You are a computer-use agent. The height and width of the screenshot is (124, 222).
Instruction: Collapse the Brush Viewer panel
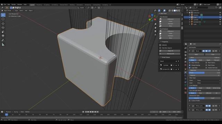tap(161, 57)
